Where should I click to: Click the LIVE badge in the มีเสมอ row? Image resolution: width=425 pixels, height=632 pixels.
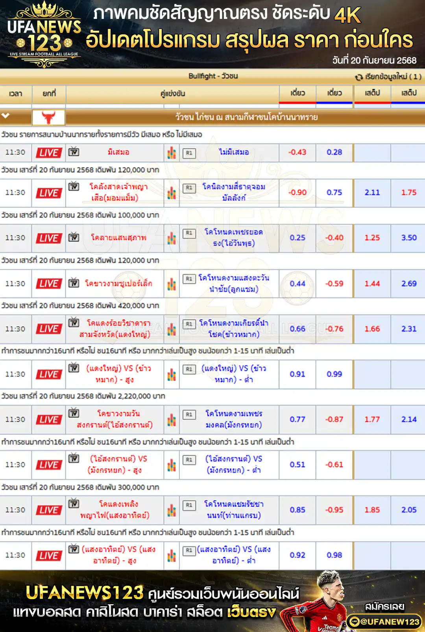[49, 153]
